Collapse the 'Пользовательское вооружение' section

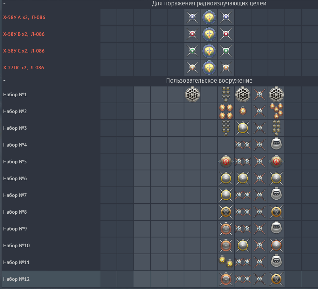coord(4,80)
